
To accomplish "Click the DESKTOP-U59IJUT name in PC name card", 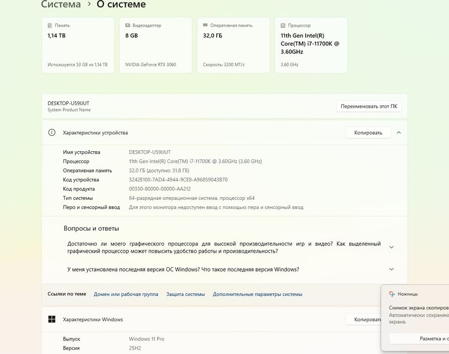I will tap(69, 103).
